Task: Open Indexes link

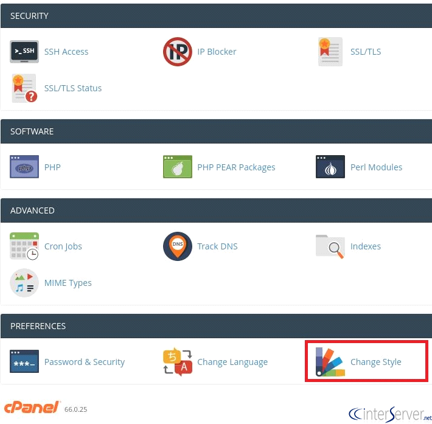Action: pyautogui.click(x=365, y=246)
